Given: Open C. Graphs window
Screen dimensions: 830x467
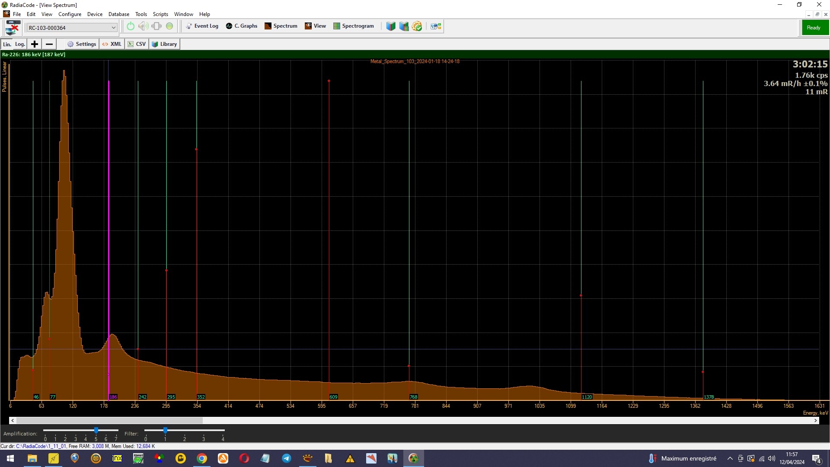Looking at the screenshot, I should (x=241, y=26).
